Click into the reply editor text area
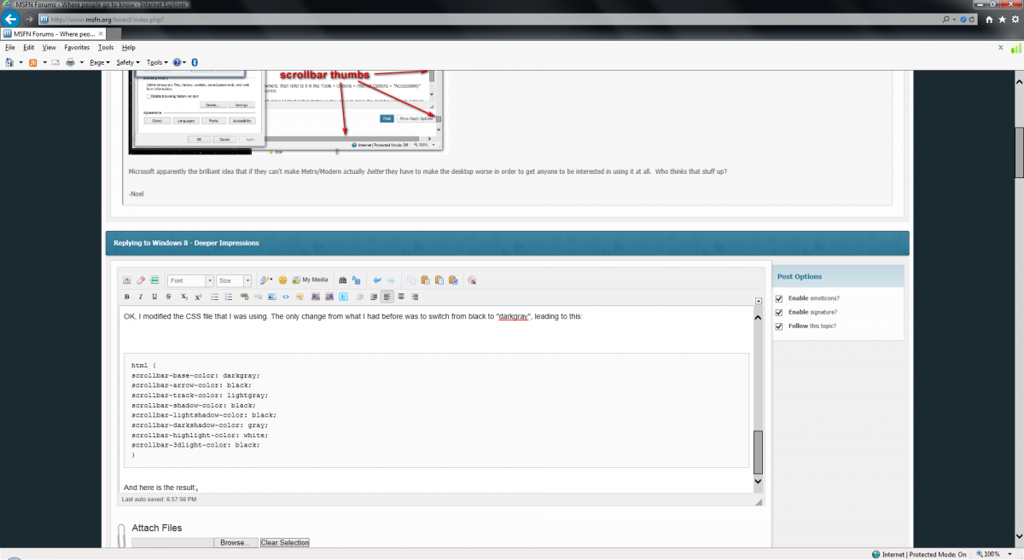 435,398
